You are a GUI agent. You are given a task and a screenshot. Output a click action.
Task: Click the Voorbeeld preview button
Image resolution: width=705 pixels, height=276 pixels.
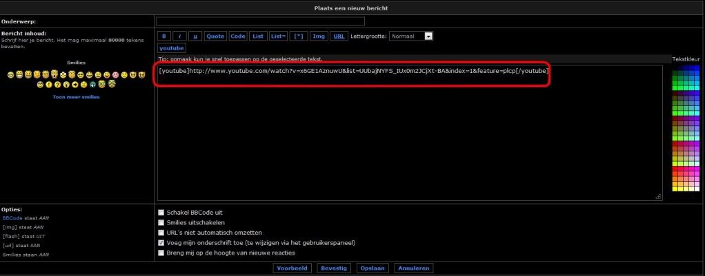tap(292, 268)
